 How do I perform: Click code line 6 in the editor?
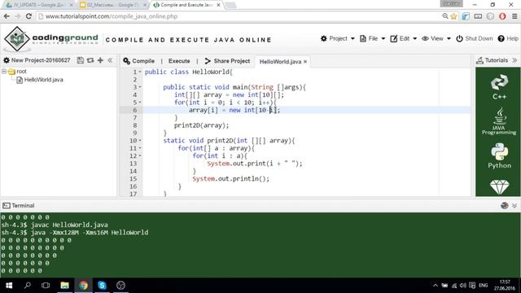pyautogui.click(x=306, y=110)
